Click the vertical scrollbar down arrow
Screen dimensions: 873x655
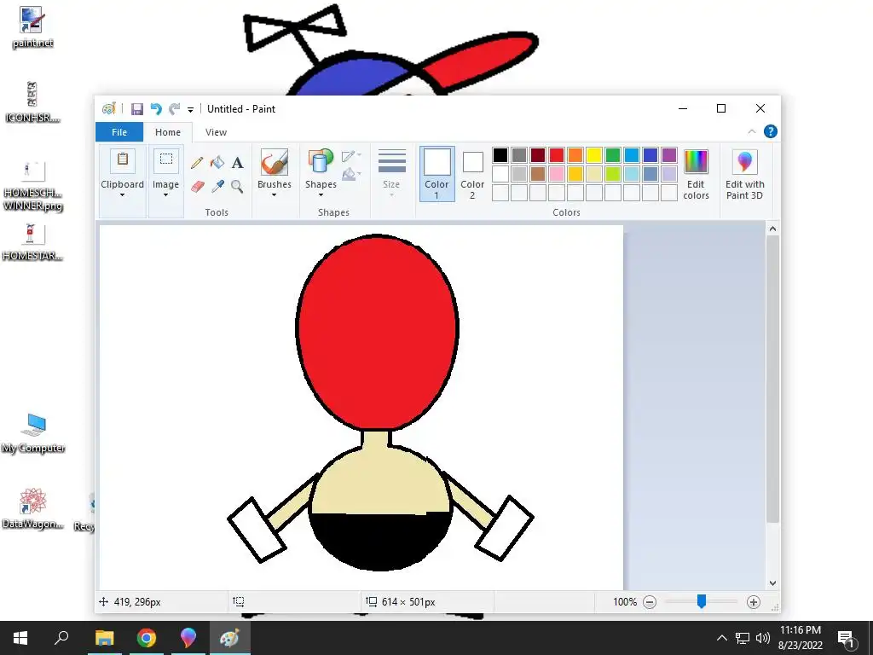[772, 583]
